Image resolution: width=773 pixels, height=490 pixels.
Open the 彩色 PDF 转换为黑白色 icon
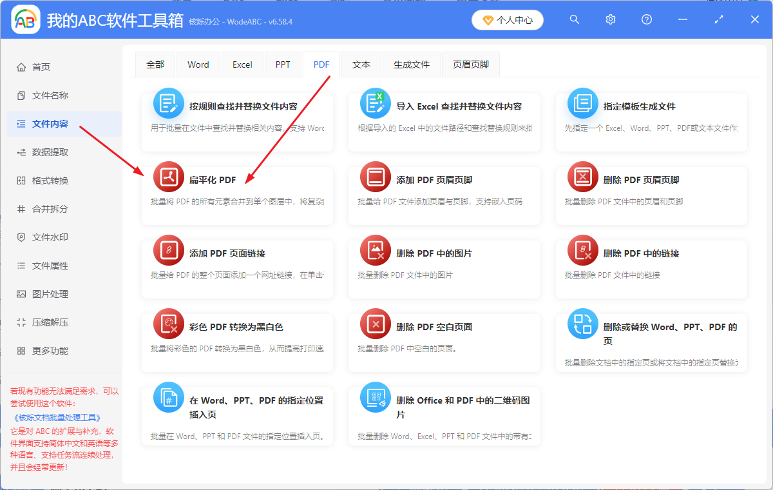click(x=168, y=323)
